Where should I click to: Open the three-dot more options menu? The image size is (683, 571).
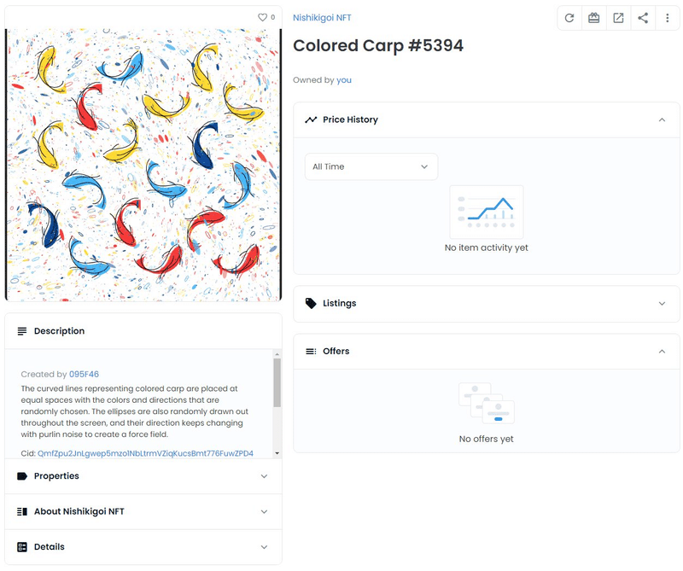[668, 18]
